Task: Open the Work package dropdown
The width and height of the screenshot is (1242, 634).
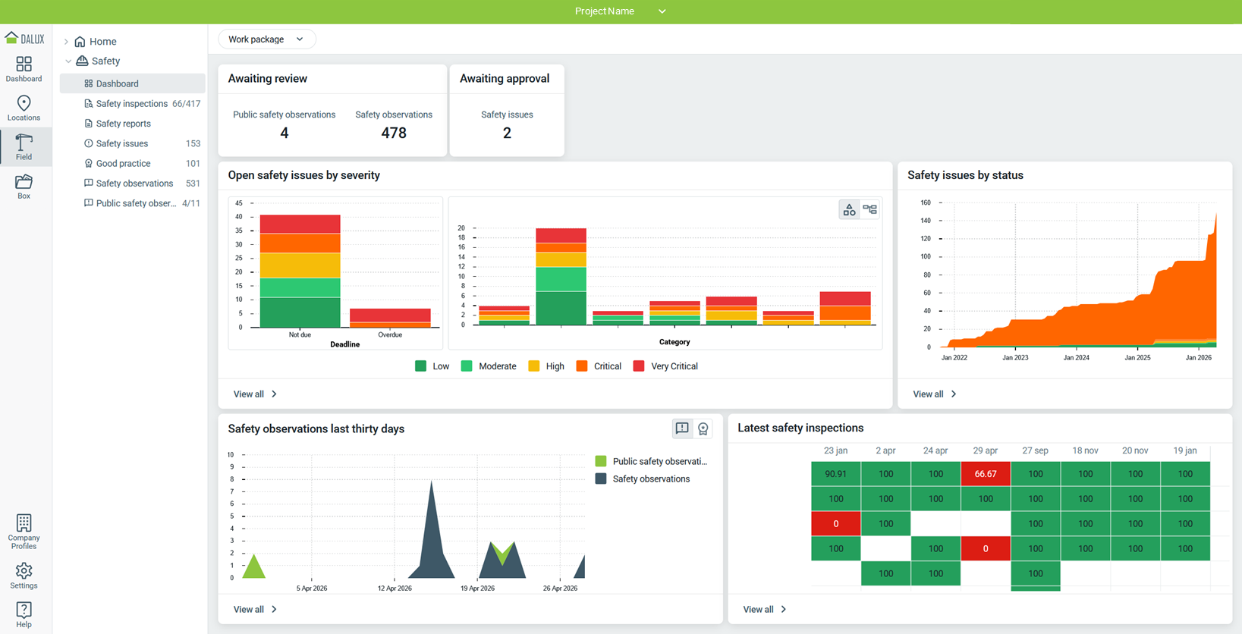Action: point(266,39)
